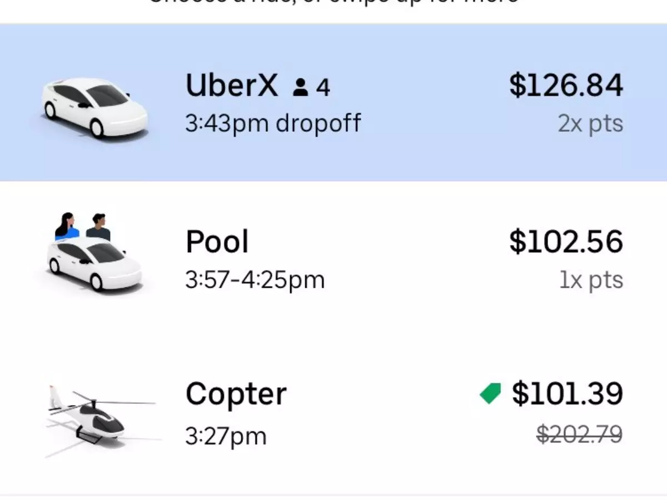The height and width of the screenshot is (500, 667).
Task: Click the green promo tag icon
Action: 490,393
